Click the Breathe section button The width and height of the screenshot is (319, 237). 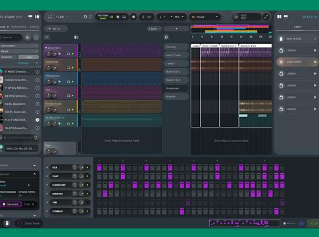(176, 97)
